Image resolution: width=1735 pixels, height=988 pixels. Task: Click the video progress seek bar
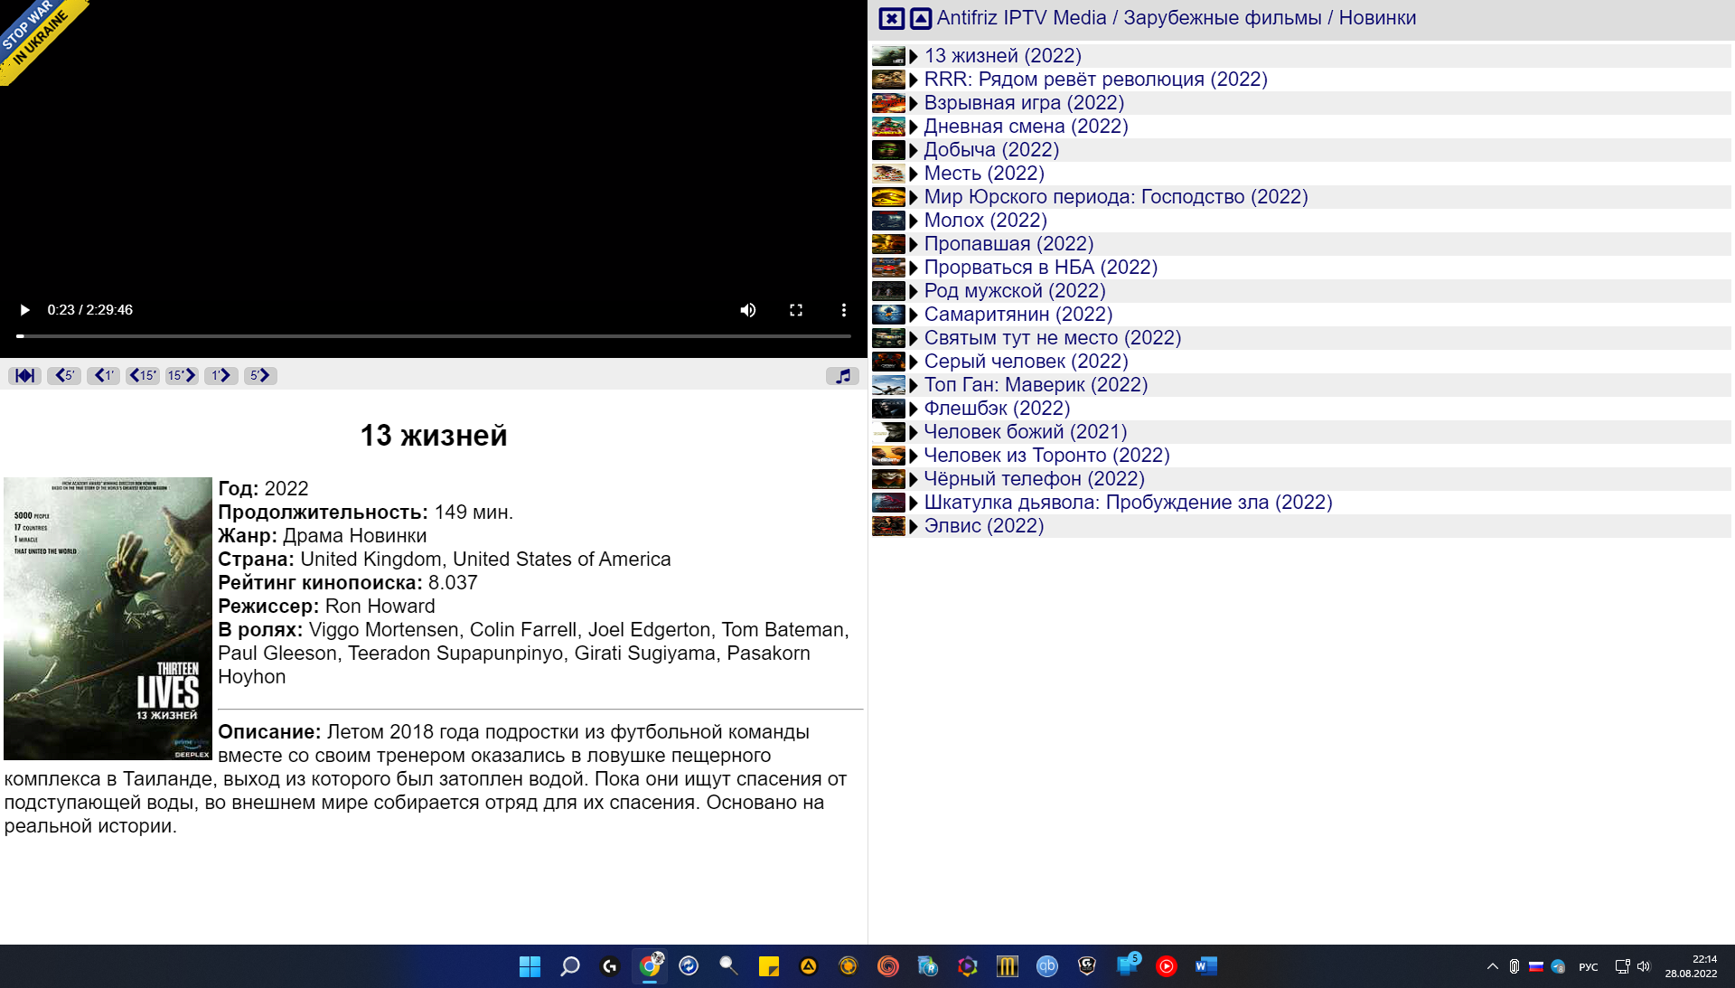[x=434, y=336]
